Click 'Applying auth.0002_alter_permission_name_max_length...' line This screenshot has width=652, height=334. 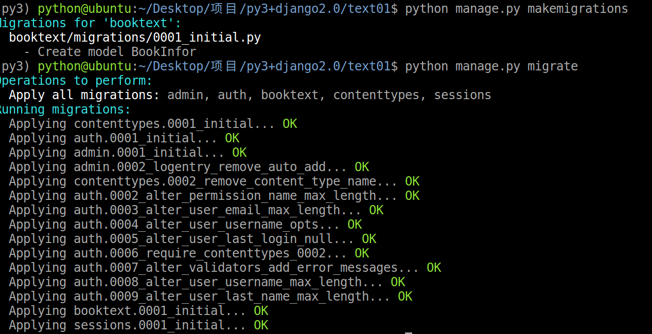203,196
